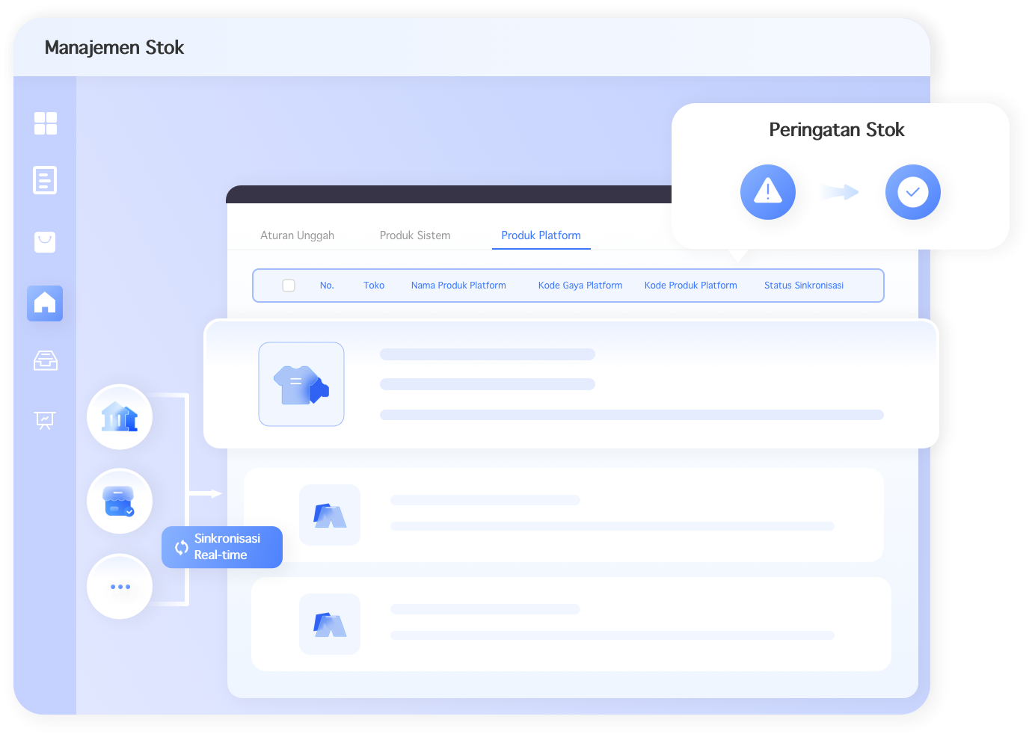The height and width of the screenshot is (737, 1032).
Task: Open the dashboard grid icon in sidebar
Action: tap(46, 123)
